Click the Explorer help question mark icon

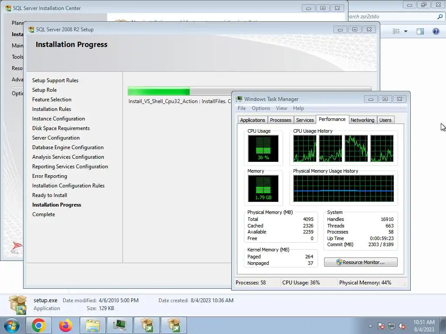coord(436,31)
